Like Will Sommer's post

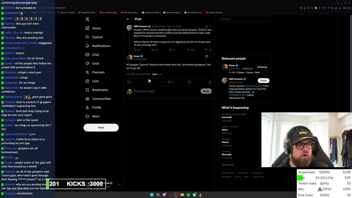pyautogui.click(x=170, y=50)
